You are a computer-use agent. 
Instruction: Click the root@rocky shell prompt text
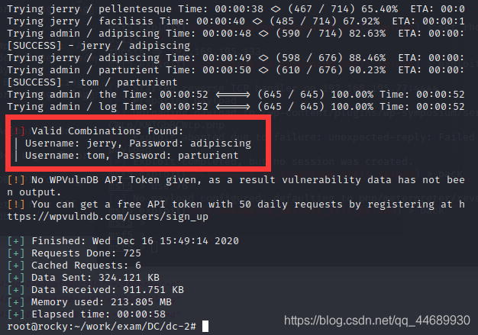pos(102,327)
